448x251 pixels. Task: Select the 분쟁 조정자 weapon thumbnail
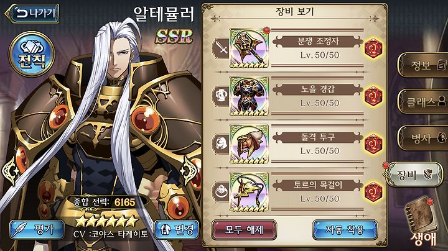tap(249, 48)
